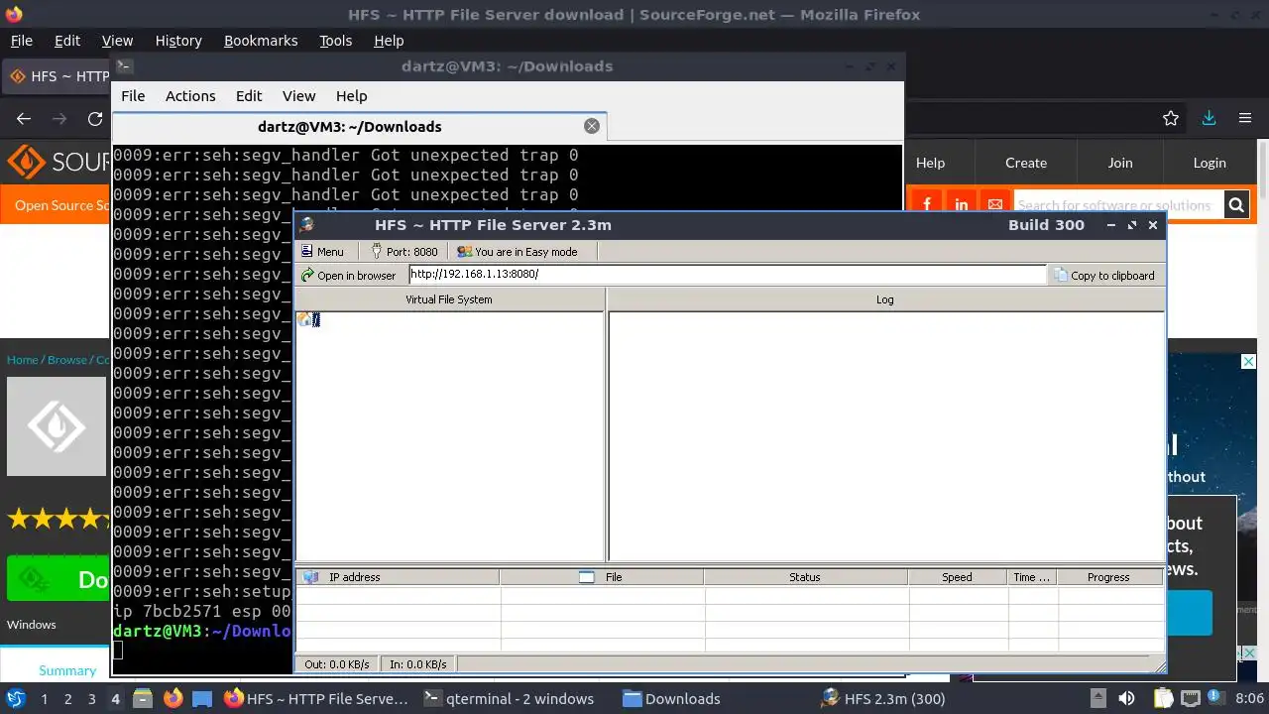Click the Speed column header in HFS

957,577
